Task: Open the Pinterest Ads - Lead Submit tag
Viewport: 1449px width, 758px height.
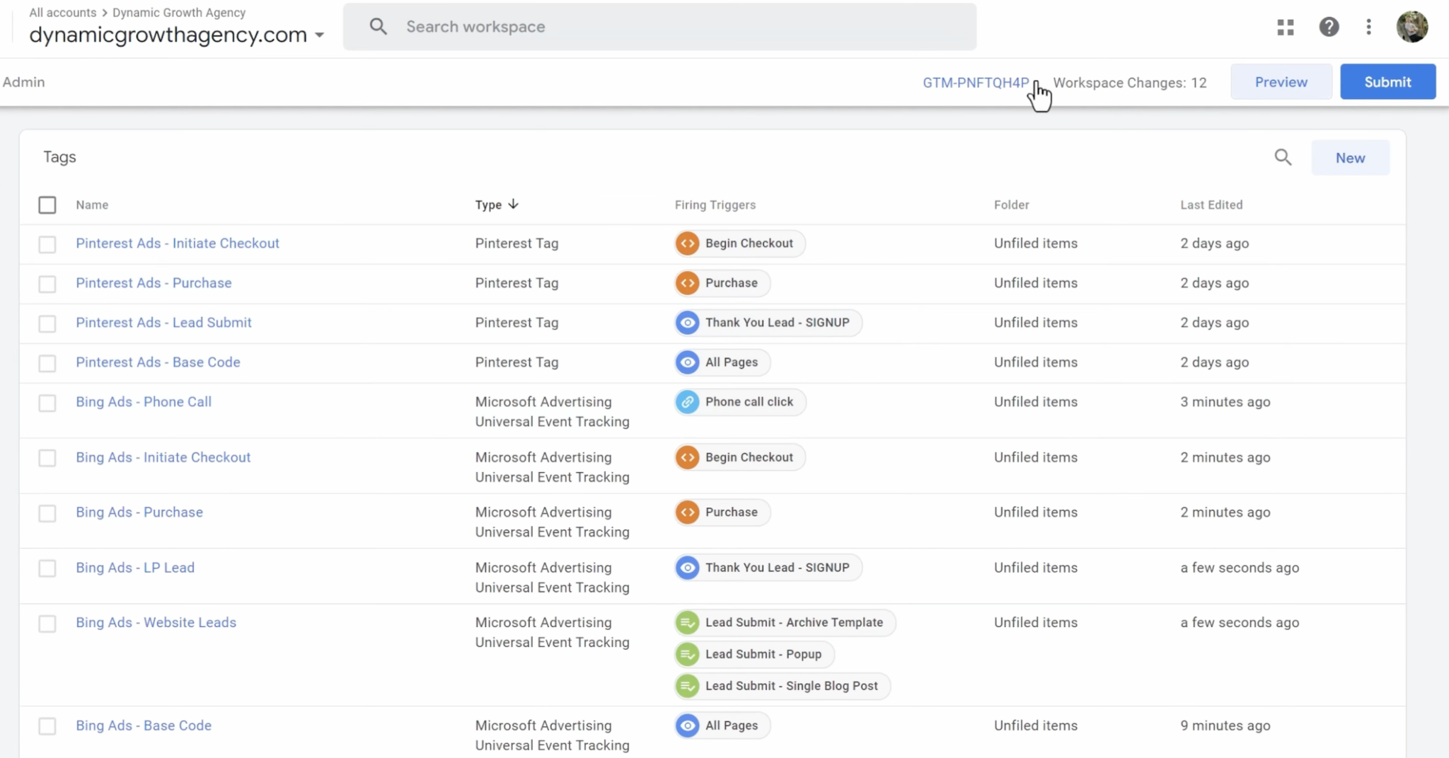Action: [x=163, y=323]
